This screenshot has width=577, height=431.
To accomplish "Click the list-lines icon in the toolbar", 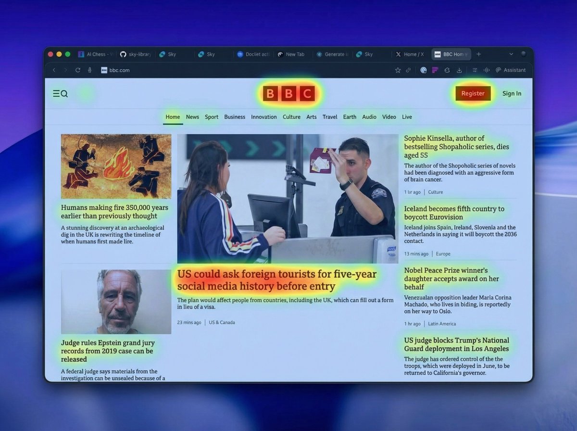I will pyautogui.click(x=475, y=70).
